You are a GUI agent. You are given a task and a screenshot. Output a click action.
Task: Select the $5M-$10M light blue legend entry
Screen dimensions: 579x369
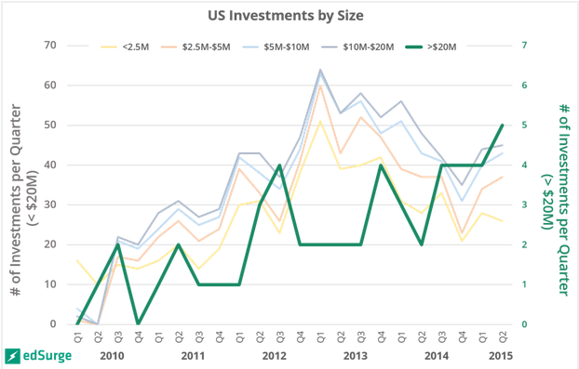click(x=276, y=47)
